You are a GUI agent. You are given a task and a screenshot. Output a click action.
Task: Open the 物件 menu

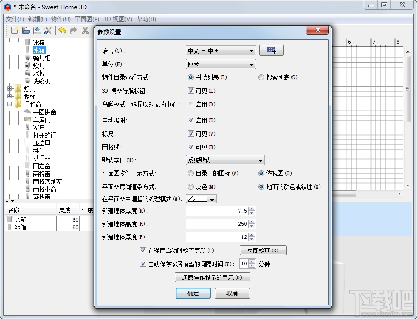(61, 19)
